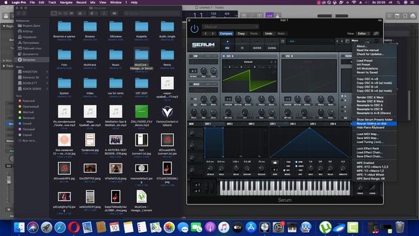
Task: Select LFO TRIG mode checkbox
Action: [285, 162]
